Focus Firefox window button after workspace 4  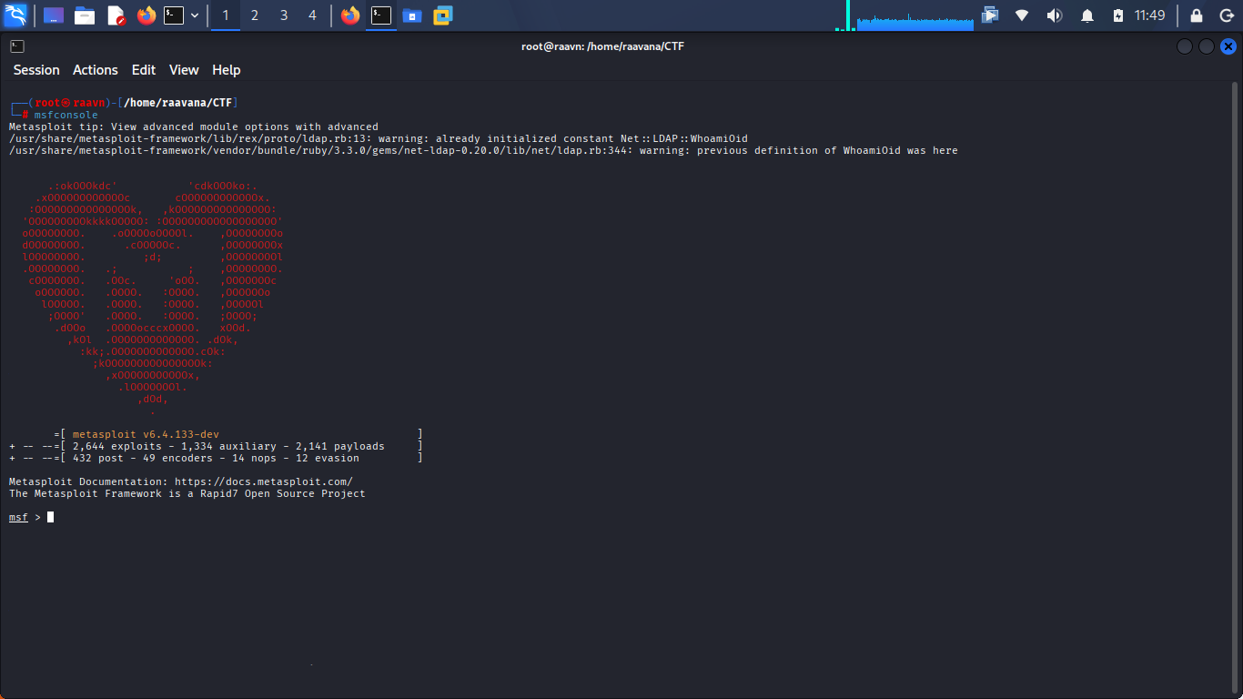tap(350, 15)
